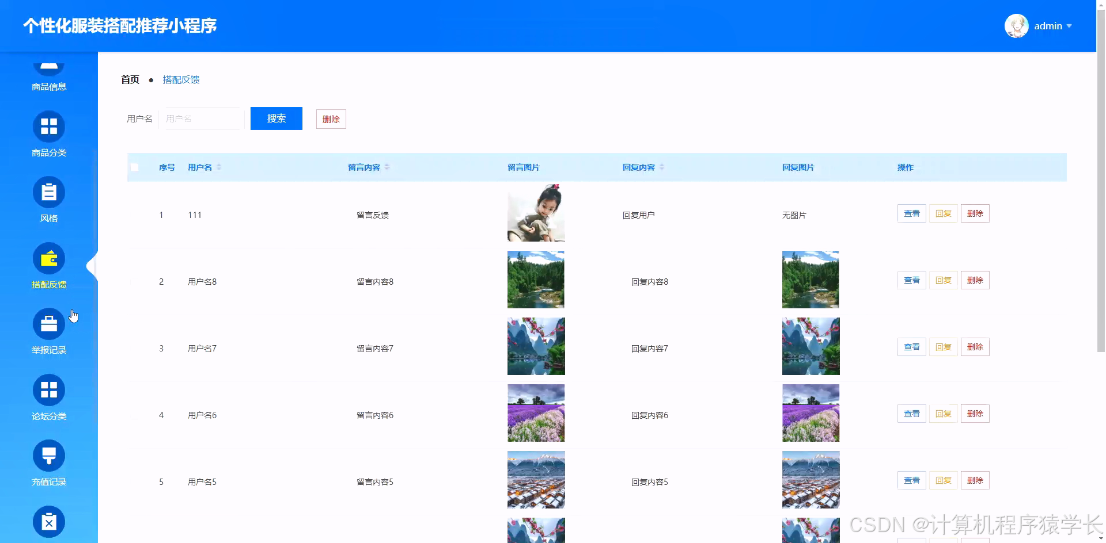This screenshot has width=1106, height=543.
Task: Click the 搜索 search button
Action: pyautogui.click(x=276, y=118)
